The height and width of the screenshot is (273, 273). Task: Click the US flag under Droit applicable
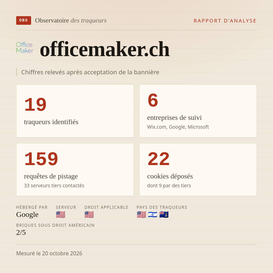coord(89,215)
